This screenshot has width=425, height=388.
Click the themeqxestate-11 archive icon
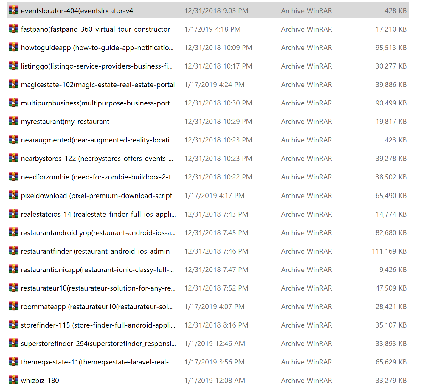pyautogui.click(x=14, y=361)
